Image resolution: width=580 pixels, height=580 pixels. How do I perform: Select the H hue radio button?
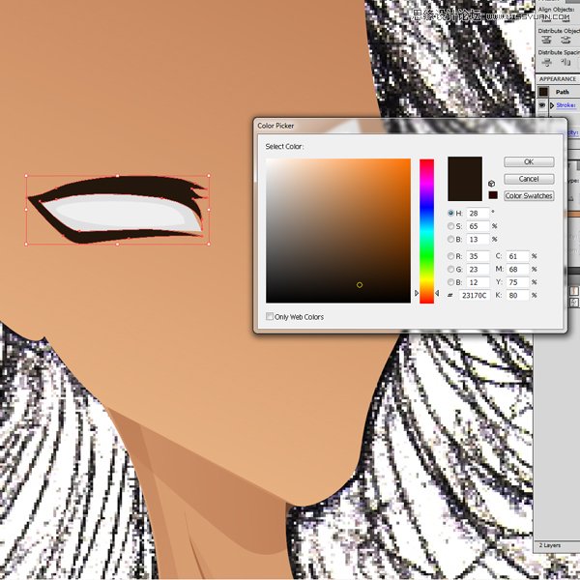point(451,213)
